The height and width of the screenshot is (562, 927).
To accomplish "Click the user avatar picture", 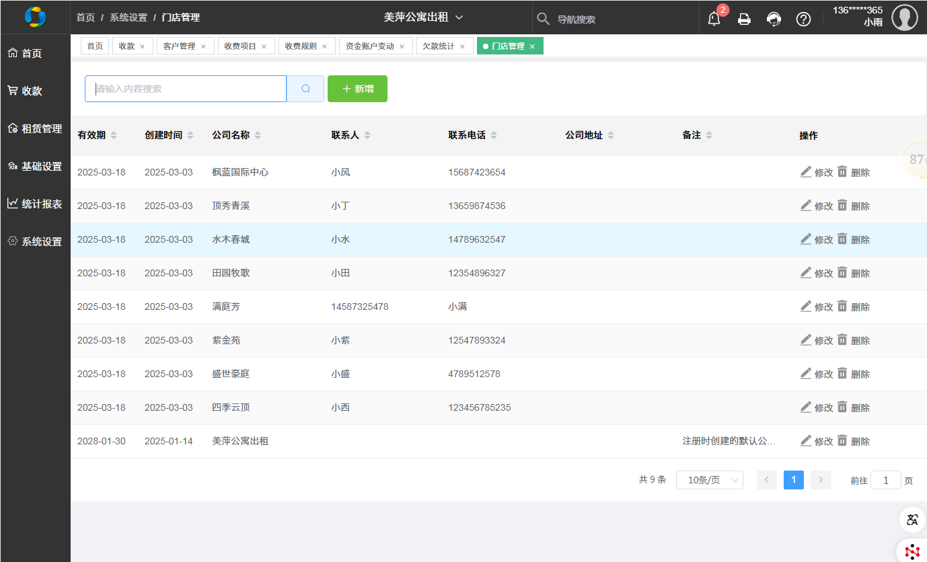I will click(x=904, y=17).
